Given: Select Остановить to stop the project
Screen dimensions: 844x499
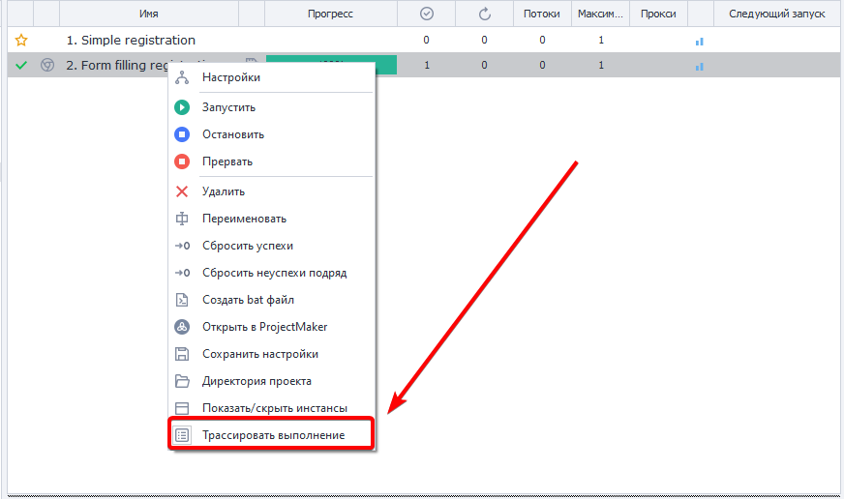Looking at the screenshot, I should click(232, 134).
